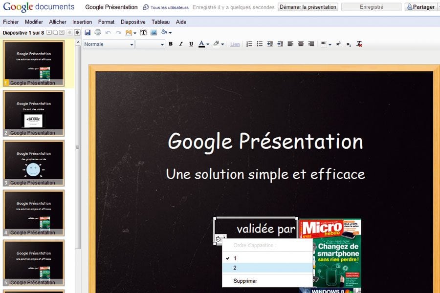Click the Partager button

(420, 7)
